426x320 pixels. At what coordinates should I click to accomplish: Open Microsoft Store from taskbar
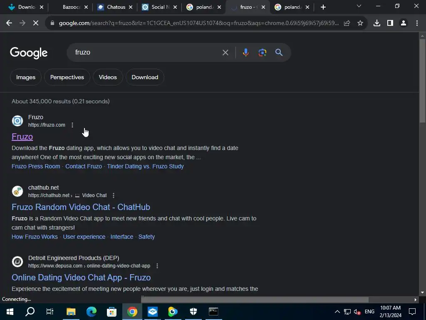click(111, 312)
